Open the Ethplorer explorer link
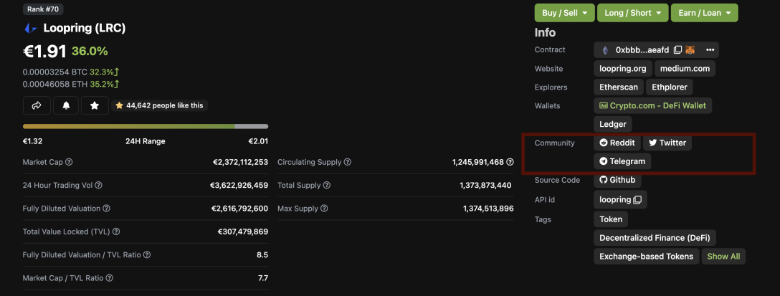Viewport: 780px width, 296px height. 669,87
